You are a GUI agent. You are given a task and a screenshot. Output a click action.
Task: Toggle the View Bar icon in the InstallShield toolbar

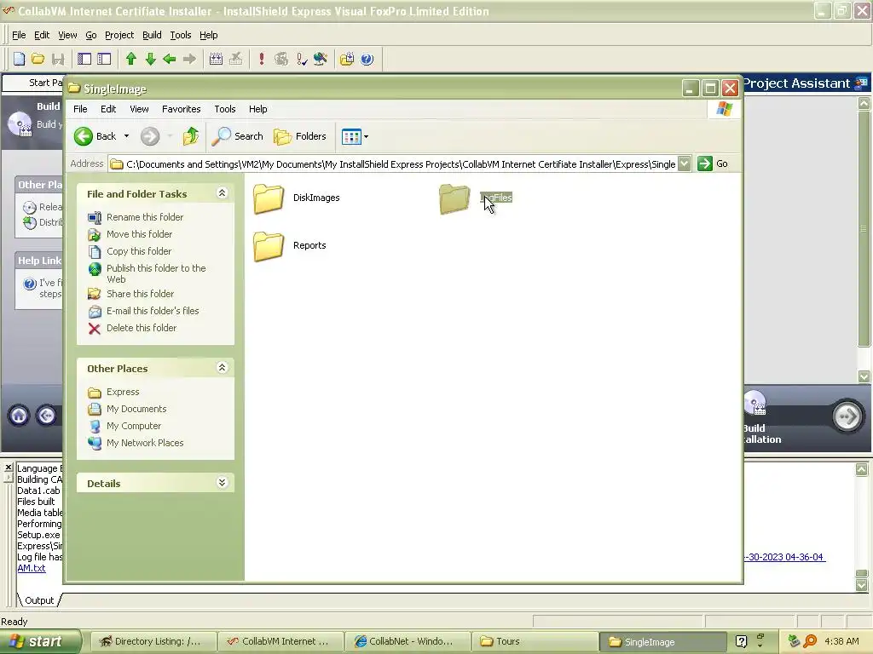84,59
